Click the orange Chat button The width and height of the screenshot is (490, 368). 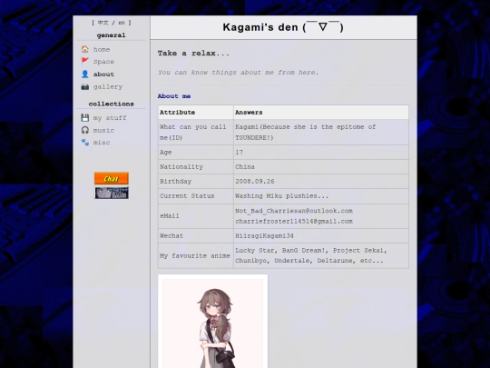tap(112, 178)
